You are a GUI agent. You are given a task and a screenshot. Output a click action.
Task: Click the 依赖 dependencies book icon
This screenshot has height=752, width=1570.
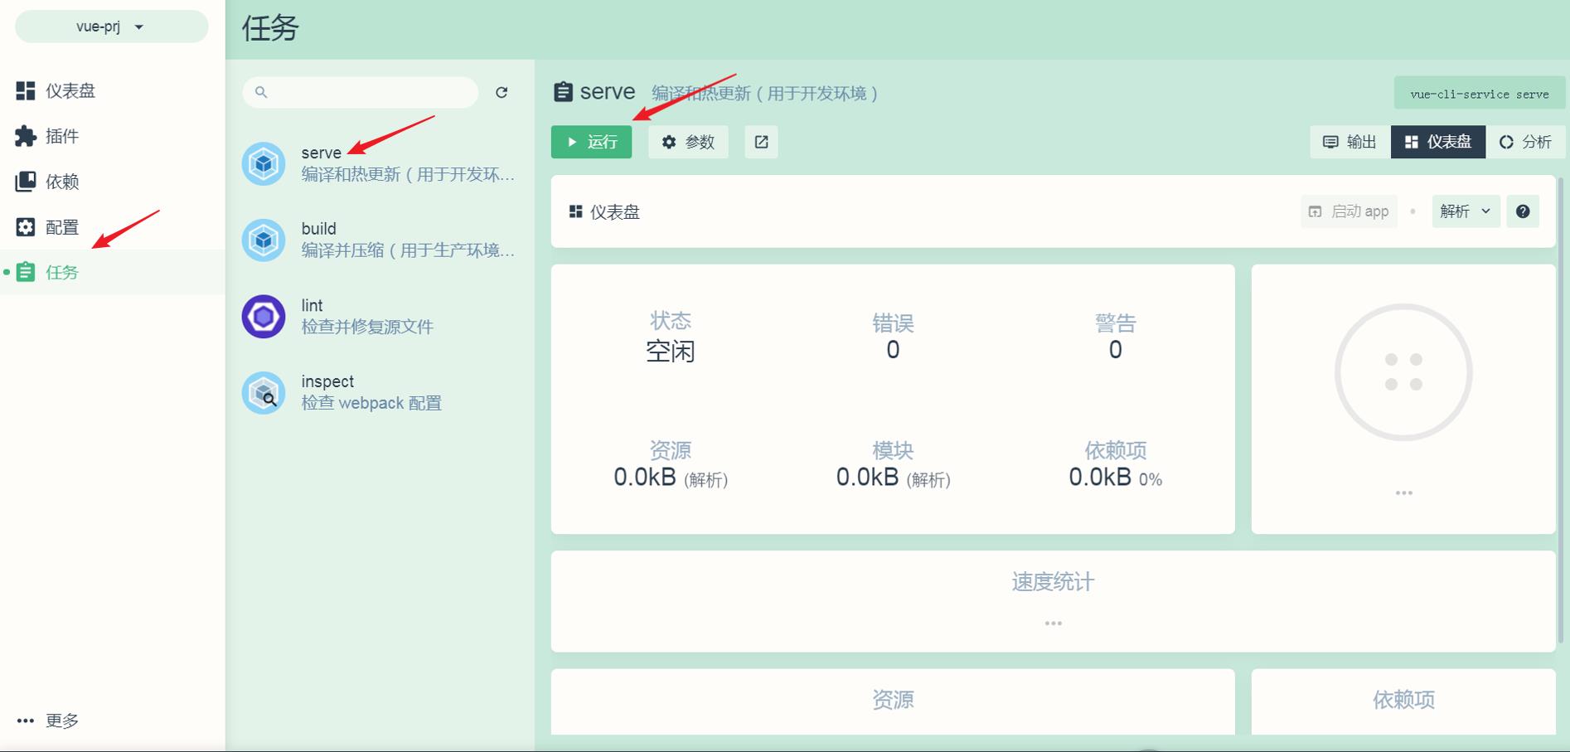tap(26, 182)
